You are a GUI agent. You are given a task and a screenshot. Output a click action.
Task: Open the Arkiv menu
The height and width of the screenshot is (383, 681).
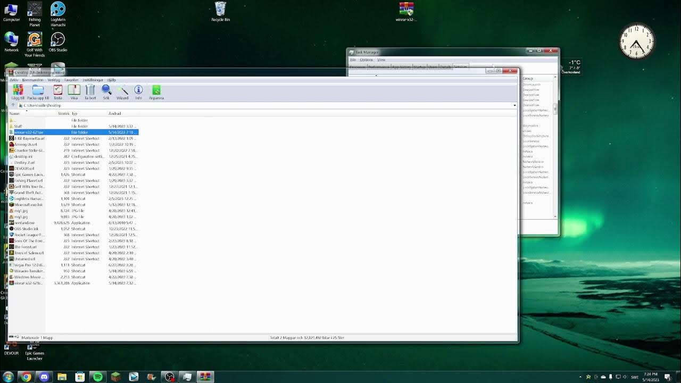[x=14, y=80]
